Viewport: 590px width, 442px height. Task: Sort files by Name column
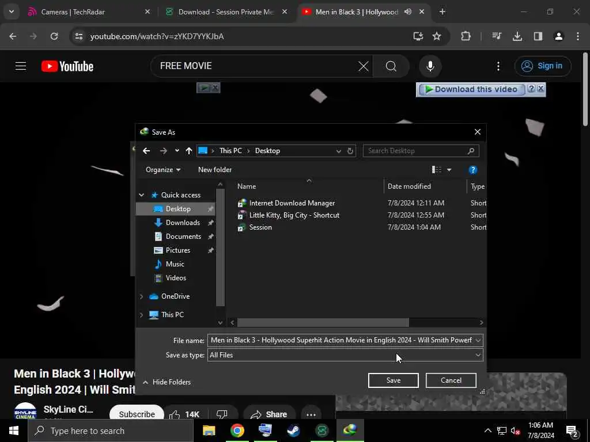(x=247, y=186)
